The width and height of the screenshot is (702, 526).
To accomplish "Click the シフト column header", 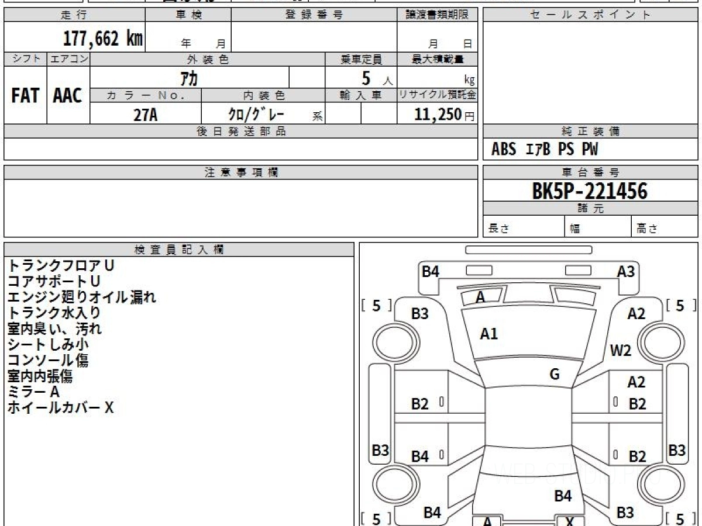I will coord(26,59).
